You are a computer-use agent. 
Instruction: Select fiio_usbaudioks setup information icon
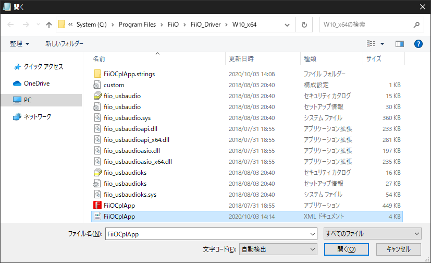tap(97, 184)
